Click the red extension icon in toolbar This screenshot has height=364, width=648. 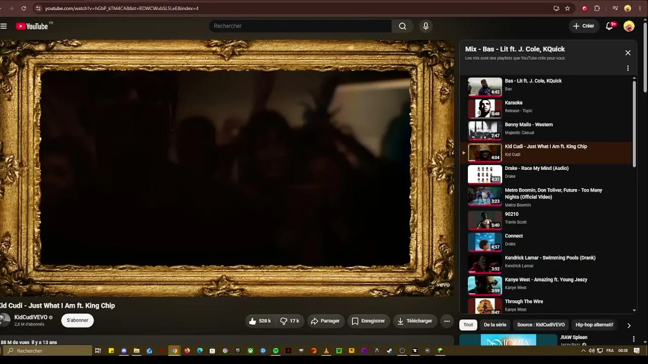[x=585, y=8]
